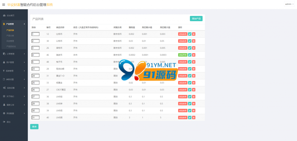The width and height of the screenshot is (297, 141).
Task: Collapse the 产品管理 menu arrow
Action: pos(24,24)
